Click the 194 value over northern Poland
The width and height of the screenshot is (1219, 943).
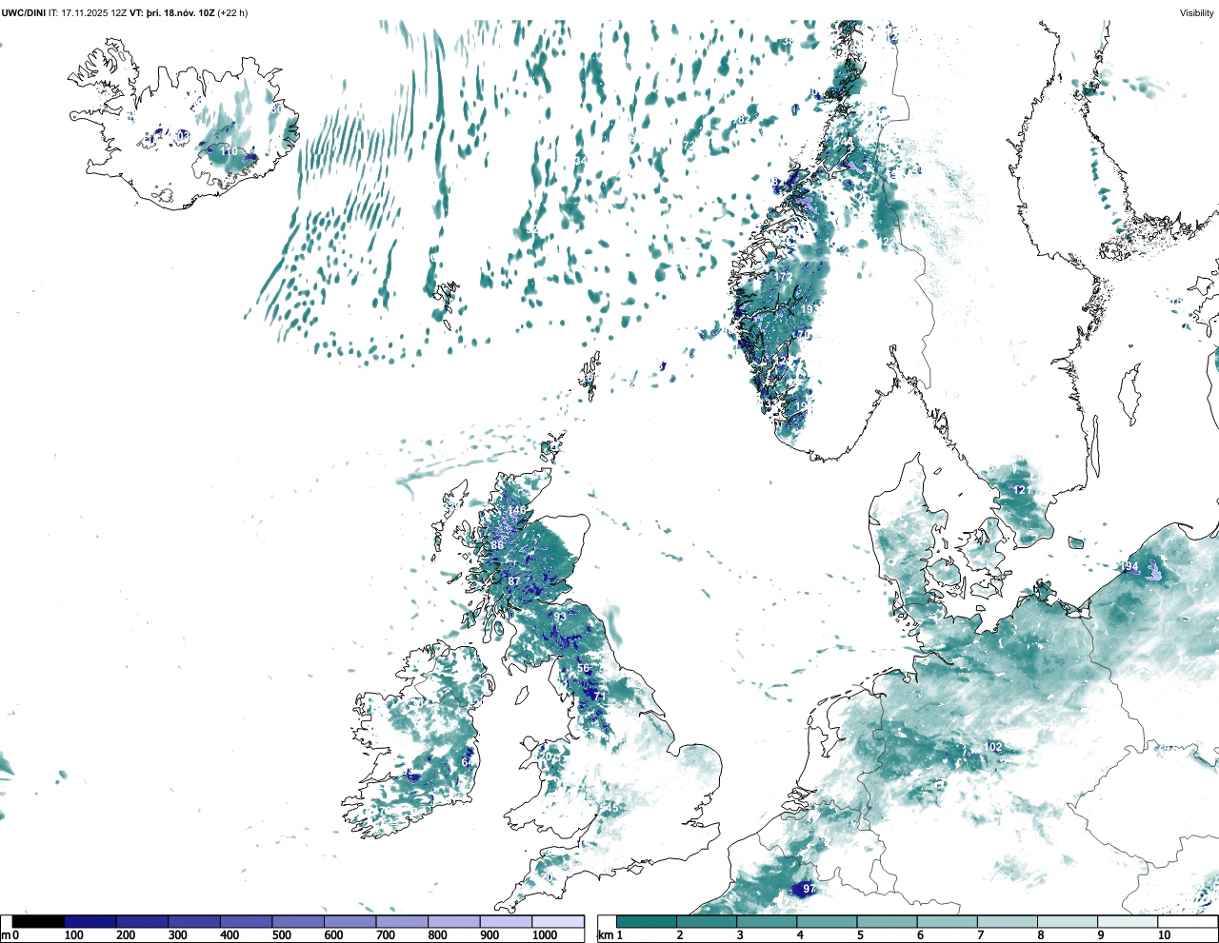1129,567
